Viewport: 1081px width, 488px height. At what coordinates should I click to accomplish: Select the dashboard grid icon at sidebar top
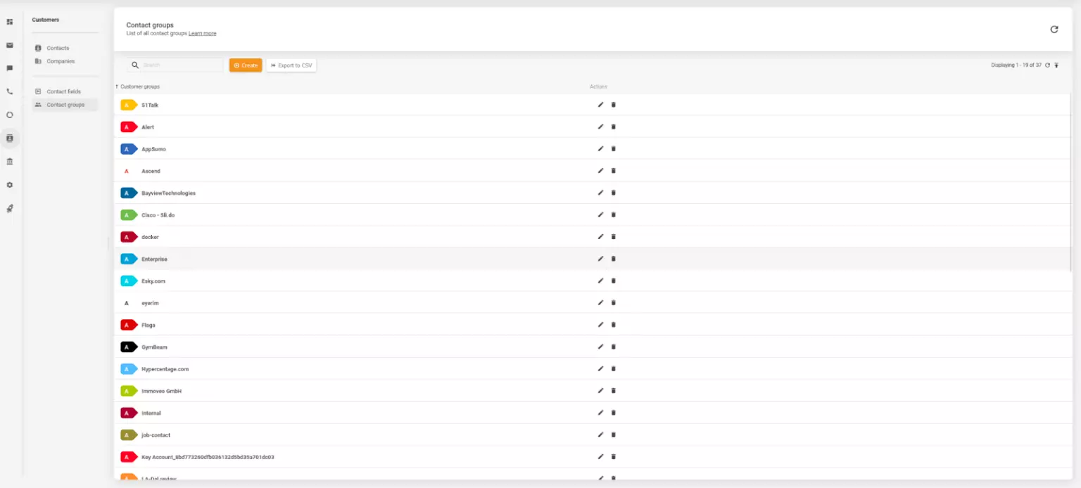pyautogui.click(x=9, y=22)
